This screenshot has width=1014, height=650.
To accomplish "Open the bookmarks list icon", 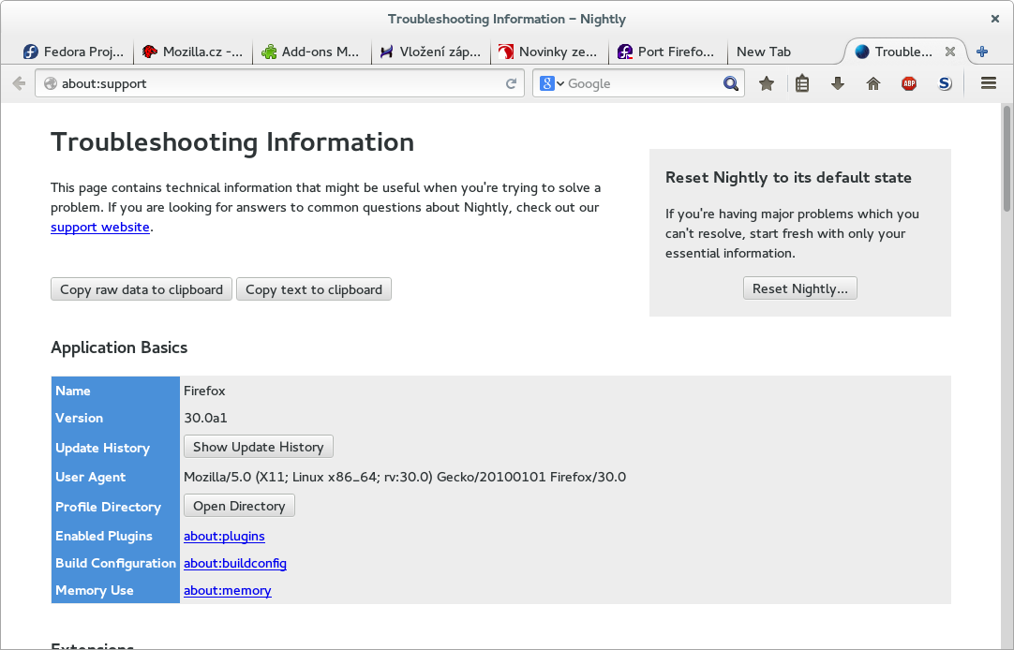I will point(802,83).
